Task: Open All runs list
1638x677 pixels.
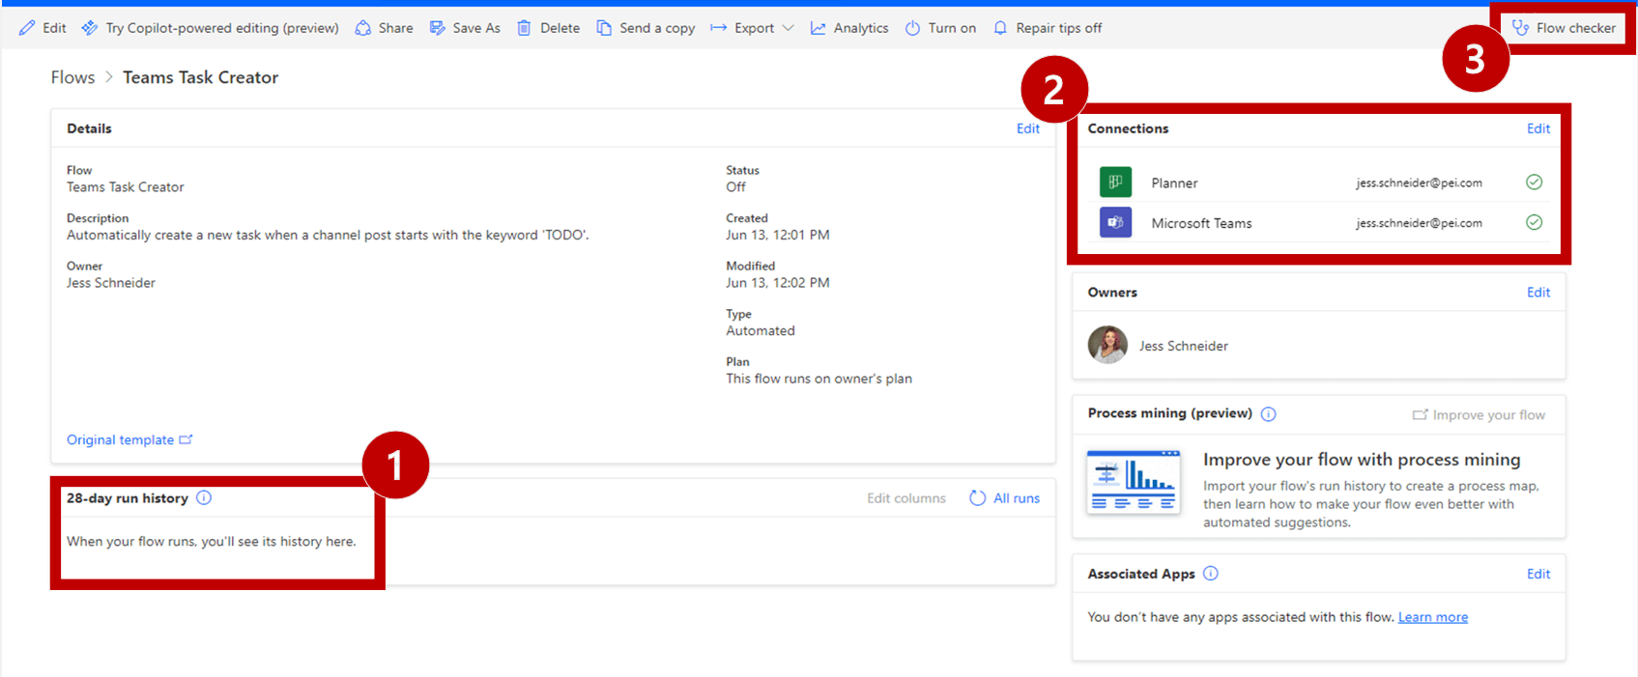Action: 1005,498
